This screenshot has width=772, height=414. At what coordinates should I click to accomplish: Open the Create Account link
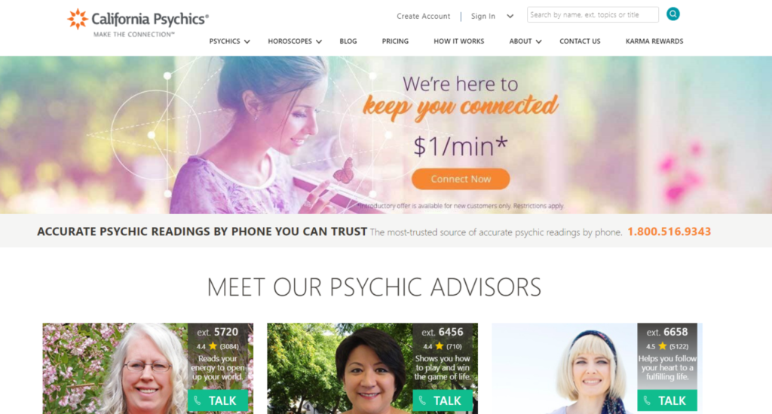click(x=424, y=17)
